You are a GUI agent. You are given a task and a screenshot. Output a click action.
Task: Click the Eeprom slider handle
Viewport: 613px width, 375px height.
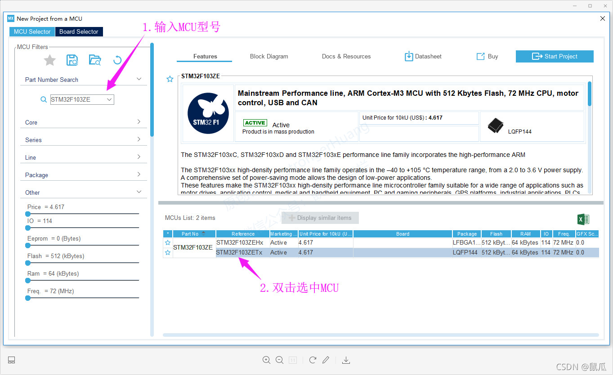[x=28, y=246]
